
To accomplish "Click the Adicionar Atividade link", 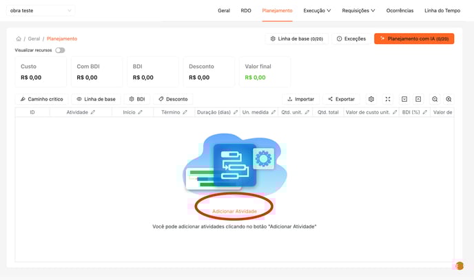I will (x=234, y=211).
